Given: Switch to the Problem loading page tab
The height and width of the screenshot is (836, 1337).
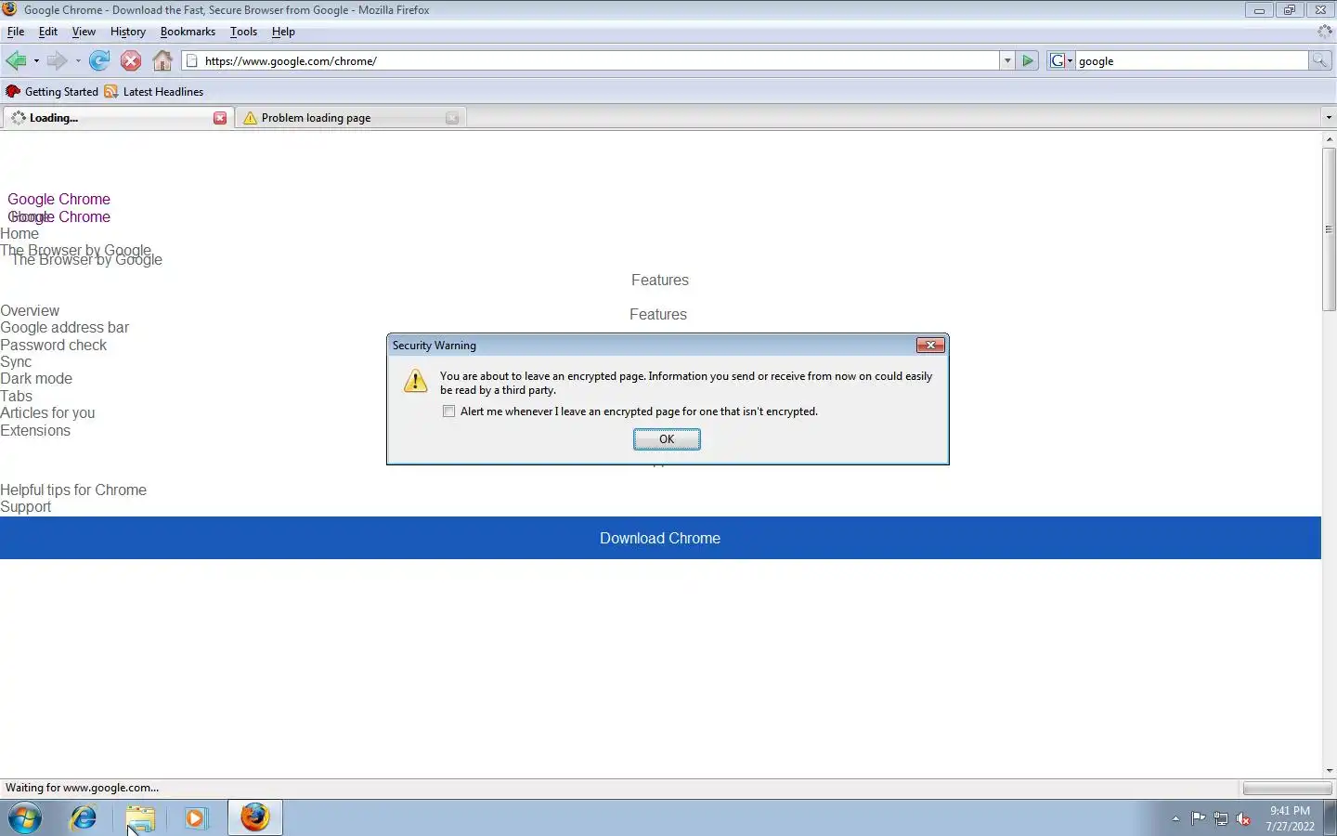Looking at the screenshot, I should tap(350, 118).
